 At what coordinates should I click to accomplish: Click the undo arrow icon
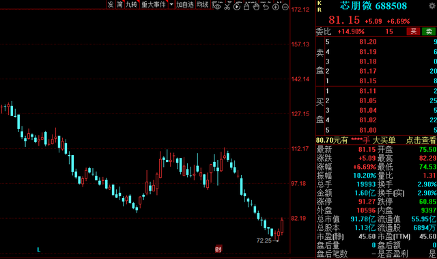pos(266,7)
